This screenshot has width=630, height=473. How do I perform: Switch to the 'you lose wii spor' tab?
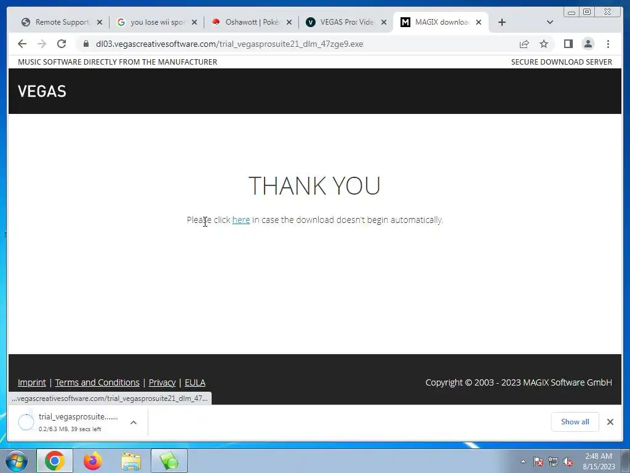(x=156, y=22)
